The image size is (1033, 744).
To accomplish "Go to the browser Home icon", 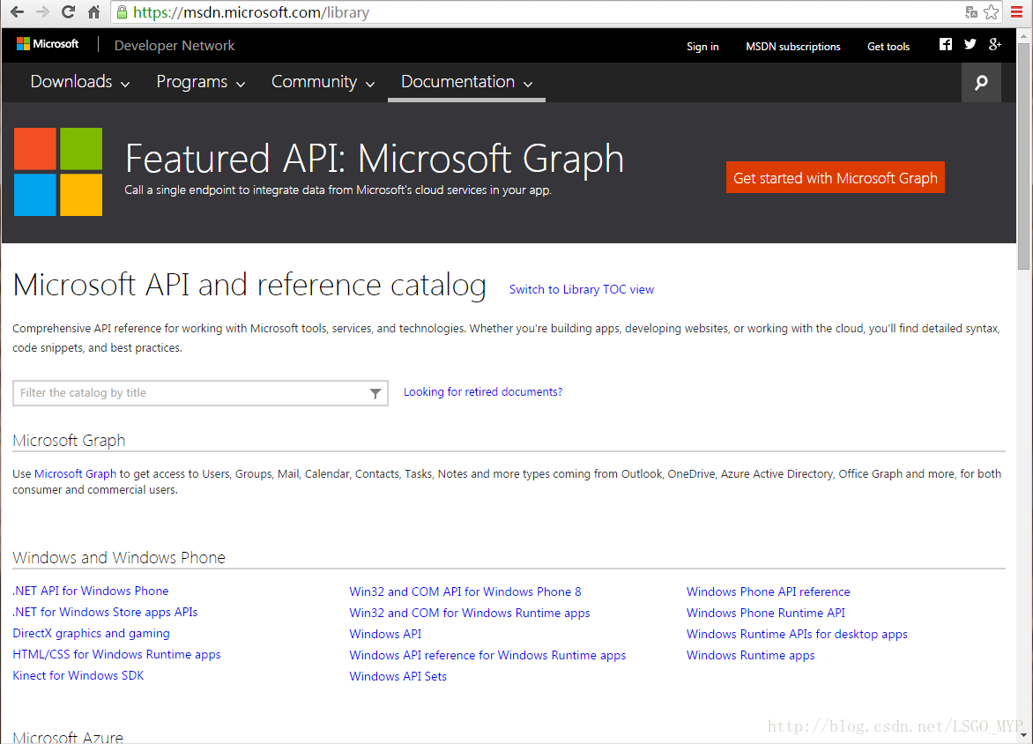I will click(93, 11).
